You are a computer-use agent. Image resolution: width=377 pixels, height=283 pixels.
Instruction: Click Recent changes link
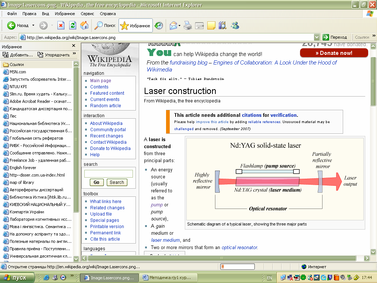106,136
